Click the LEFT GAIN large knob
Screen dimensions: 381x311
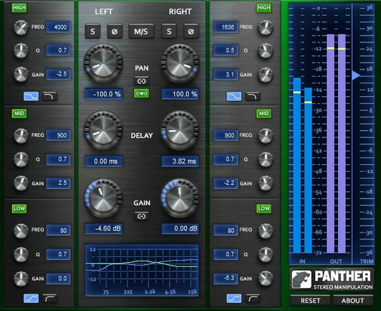pos(103,198)
